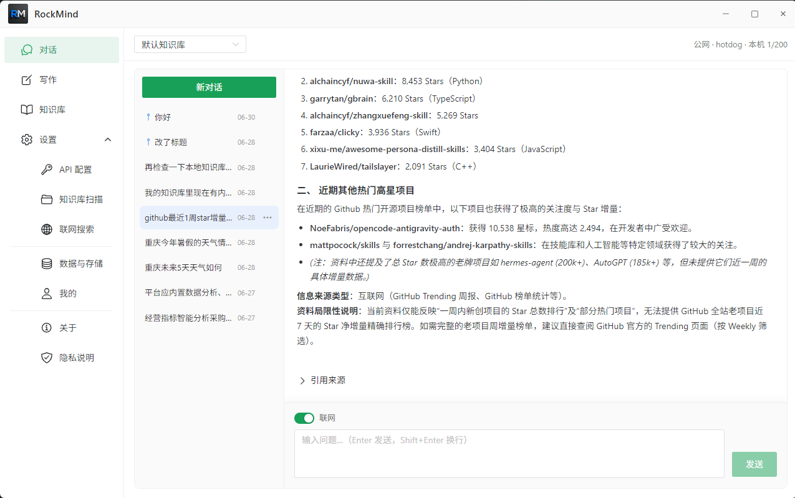The height and width of the screenshot is (498, 795).
Task: Click the info icon beside 关于
Action: coord(47,328)
